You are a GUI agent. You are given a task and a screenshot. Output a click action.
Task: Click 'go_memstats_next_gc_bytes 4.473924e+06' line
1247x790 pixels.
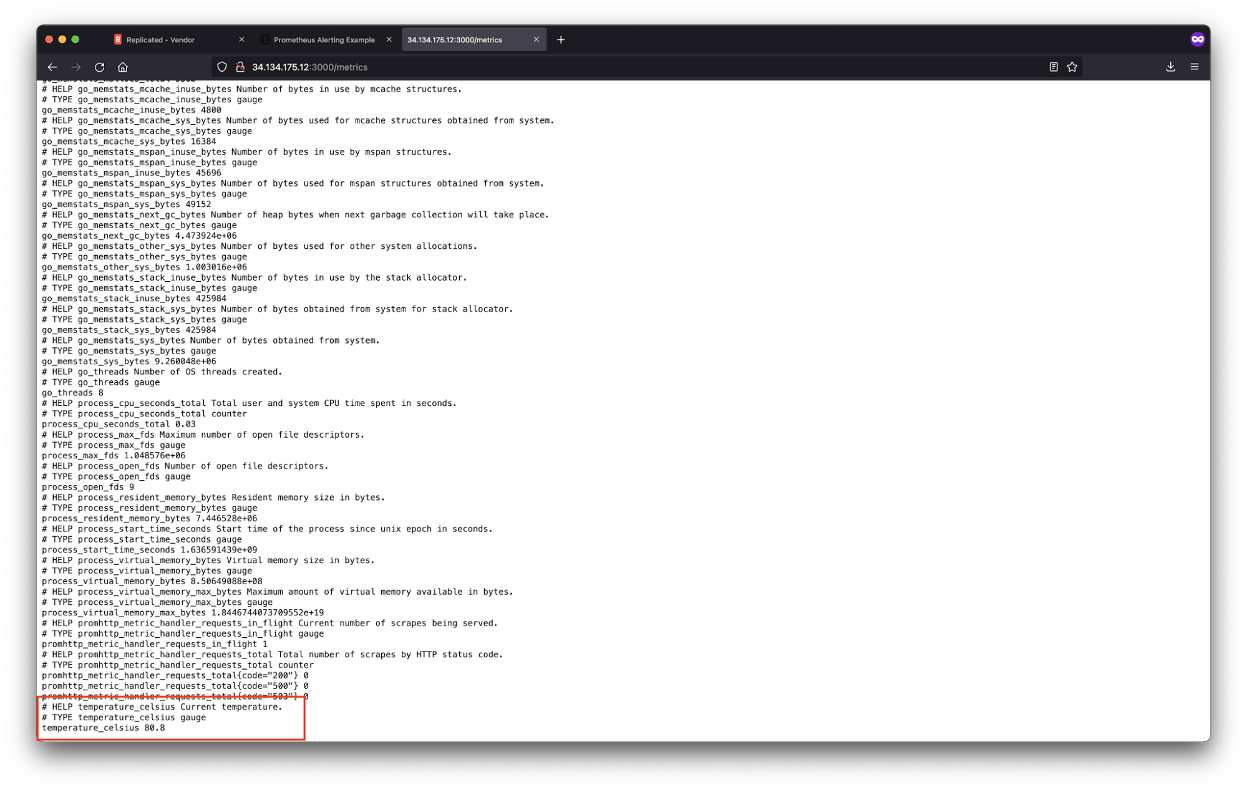(139, 236)
